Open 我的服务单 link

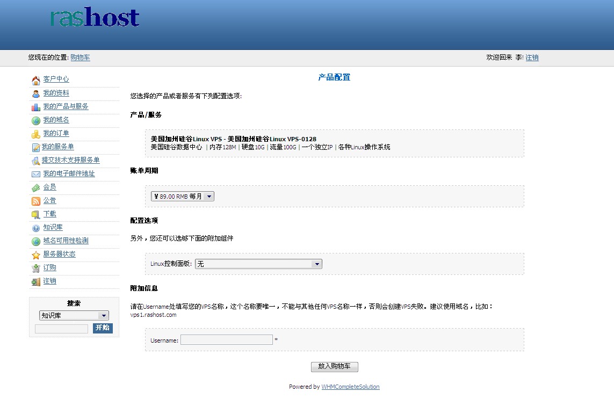click(57, 147)
